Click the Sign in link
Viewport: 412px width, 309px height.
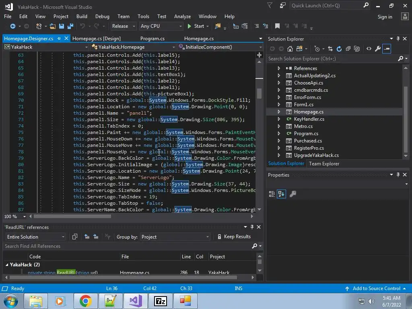(x=385, y=17)
